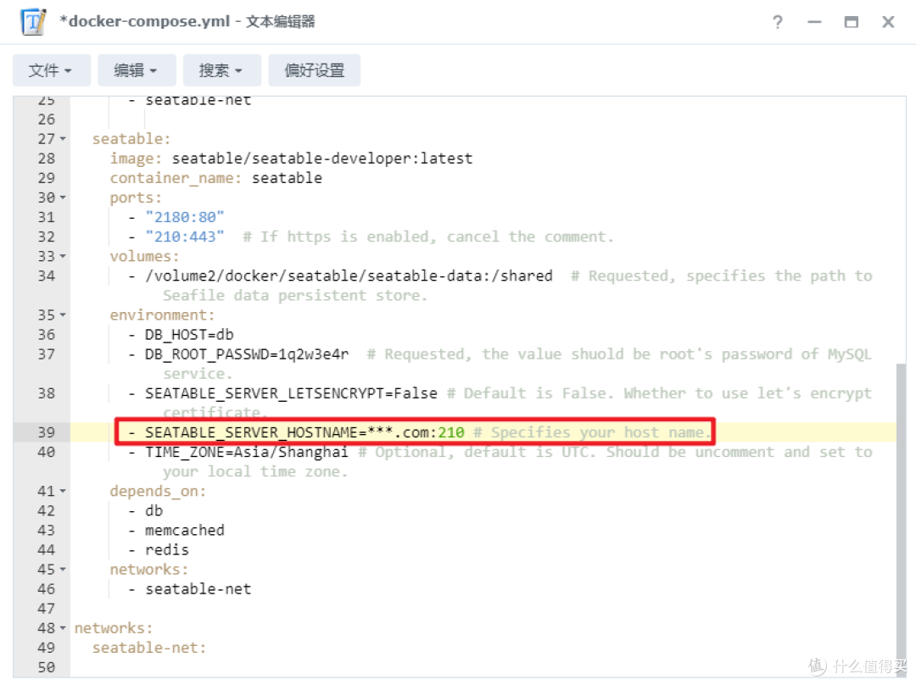The height and width of the screenshot is (685, 916).
Task: Open the 偏好设置 settings
Action: click(314, 70)
